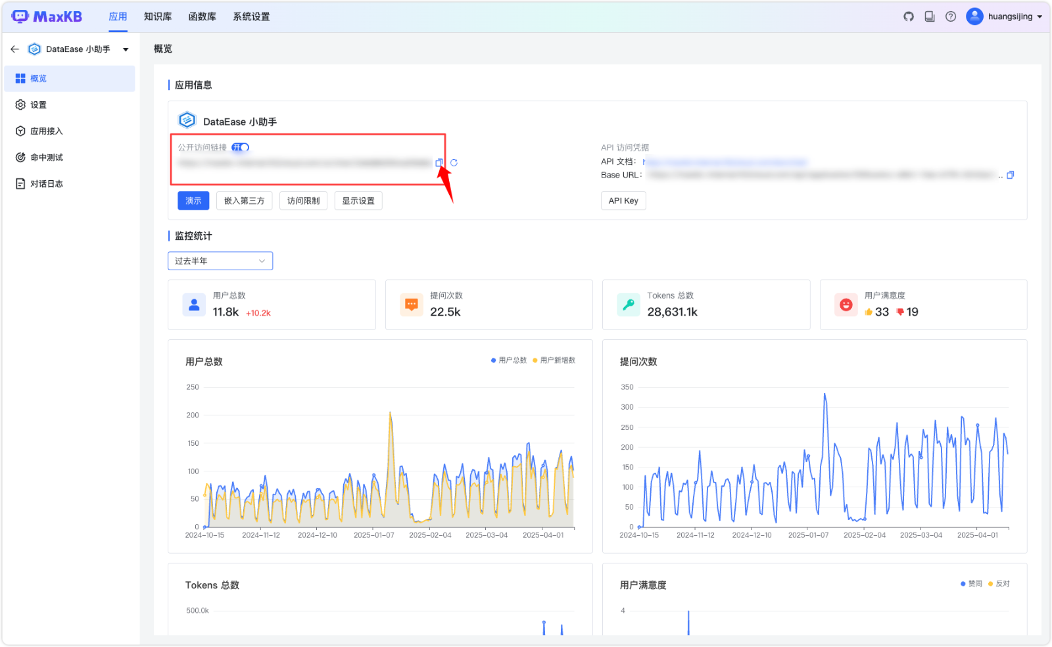Screen dimensions: 1052x647
Task: Click the user total person icon
Action: [x=194, y=304]
